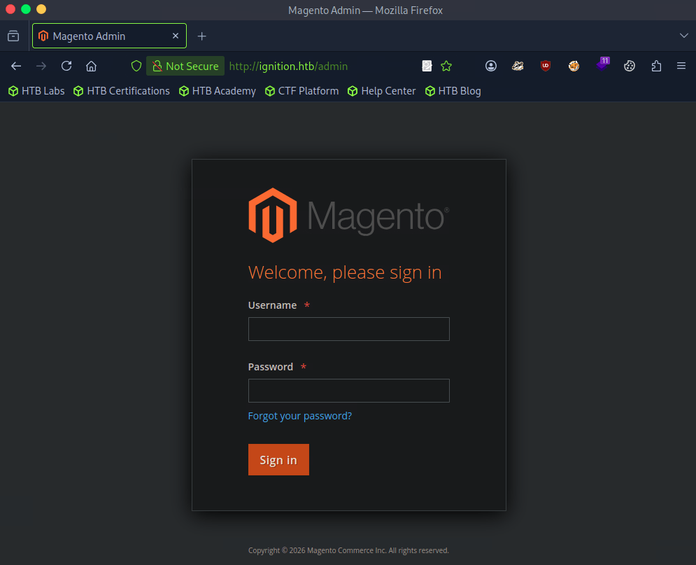Click the tracking protection shield icon
696x565 pixels.
pyautogui.click(x=136, y=66)
